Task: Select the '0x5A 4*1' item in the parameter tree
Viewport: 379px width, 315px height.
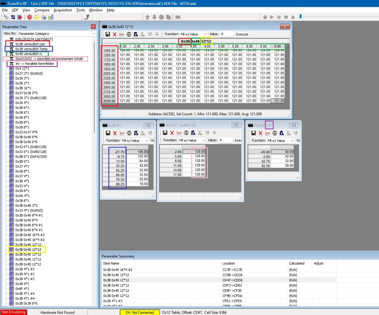Action: [22, 196]
